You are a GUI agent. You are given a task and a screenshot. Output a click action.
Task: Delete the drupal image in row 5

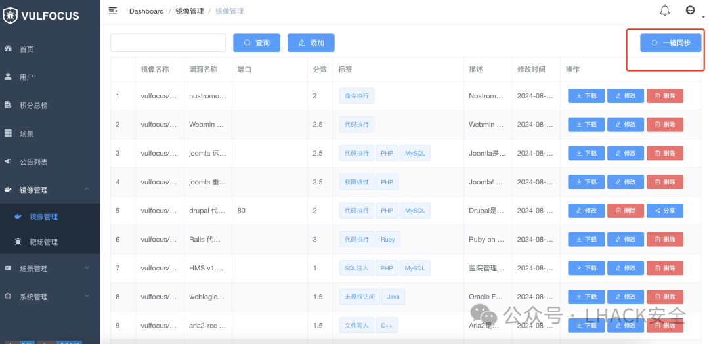pyautogui.click(x=626, y=211)
